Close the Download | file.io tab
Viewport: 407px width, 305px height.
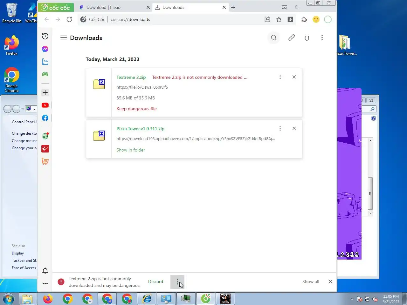[x=148, y=7]
